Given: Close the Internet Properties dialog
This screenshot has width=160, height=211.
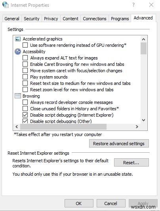Looking at the screenshot, I should [151, 5].
